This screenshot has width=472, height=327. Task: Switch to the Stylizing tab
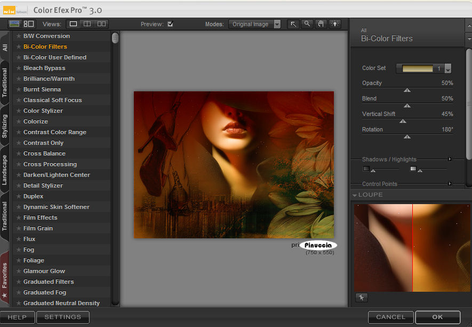5,126
